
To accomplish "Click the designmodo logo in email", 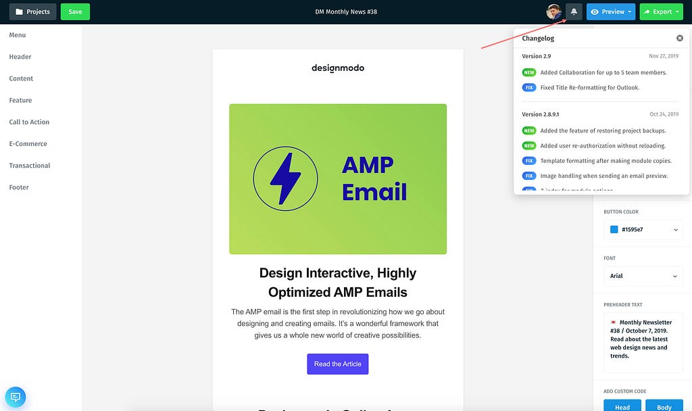I will (x=338, y=68).
